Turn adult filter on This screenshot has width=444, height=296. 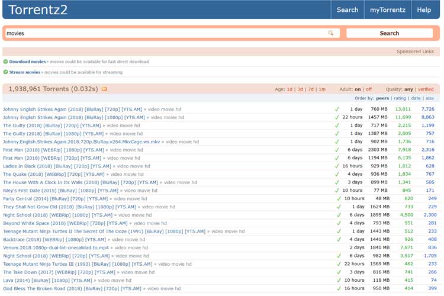point(358,89)
